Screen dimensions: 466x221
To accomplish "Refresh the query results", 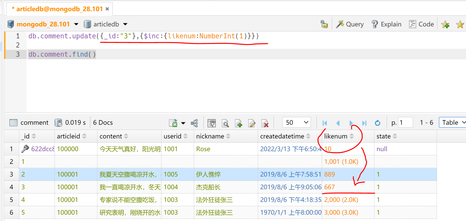I will pyautogui.click(x=378, y=123).
